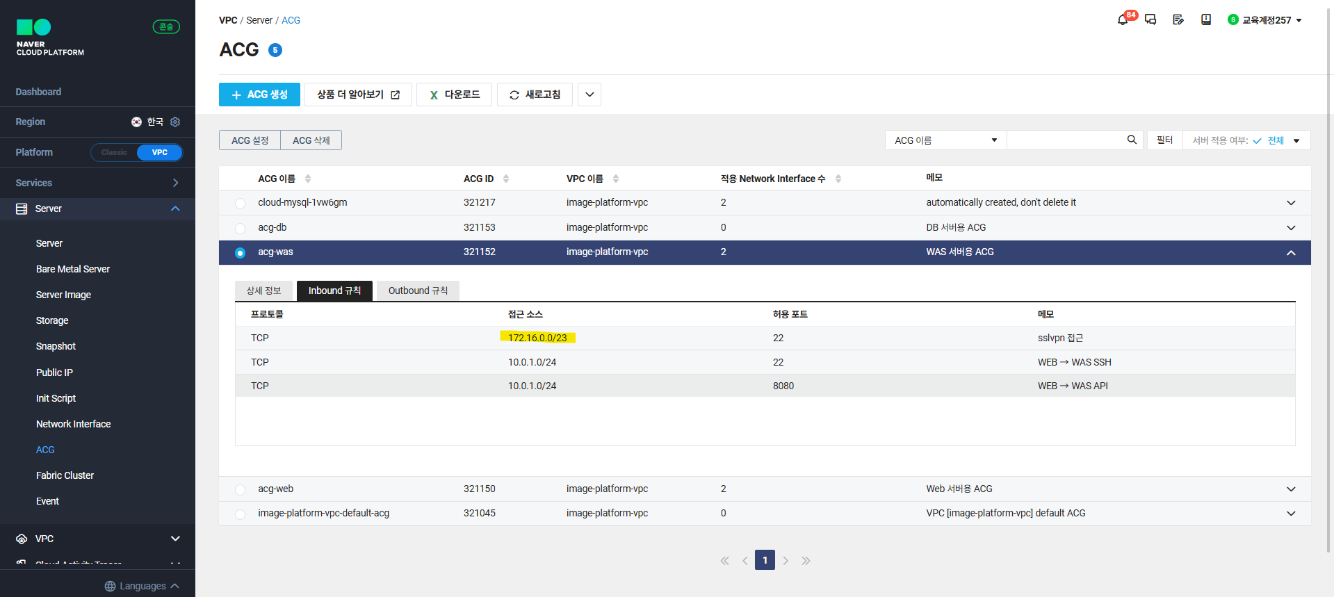Viewport: 1334px width, 597px height.
Task: Expand image-platform-vpc-default-acg row details
Action: coord(1291,514)
